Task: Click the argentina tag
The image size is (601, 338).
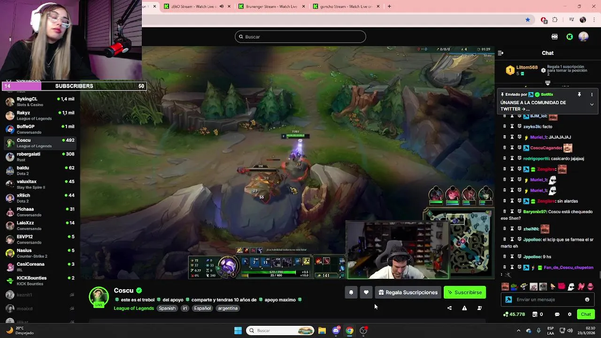Action: 228,308
